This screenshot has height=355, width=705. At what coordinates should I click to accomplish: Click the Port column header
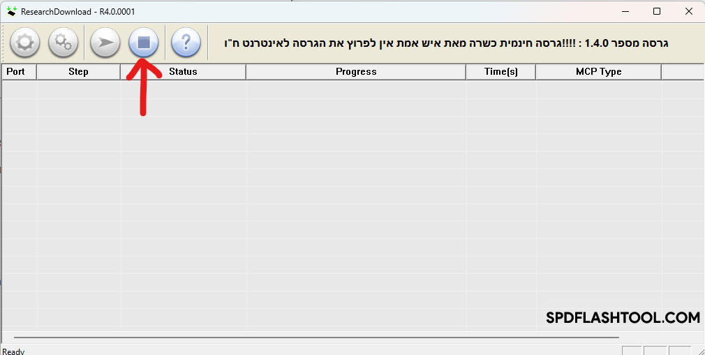[x=16, y=71]
